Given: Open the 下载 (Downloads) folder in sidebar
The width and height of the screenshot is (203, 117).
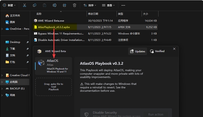Looking at the screenshot, I should [12, 49].
